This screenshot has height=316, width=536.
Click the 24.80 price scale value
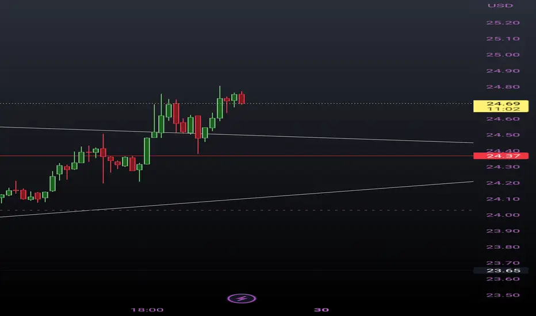click(503, 87)
